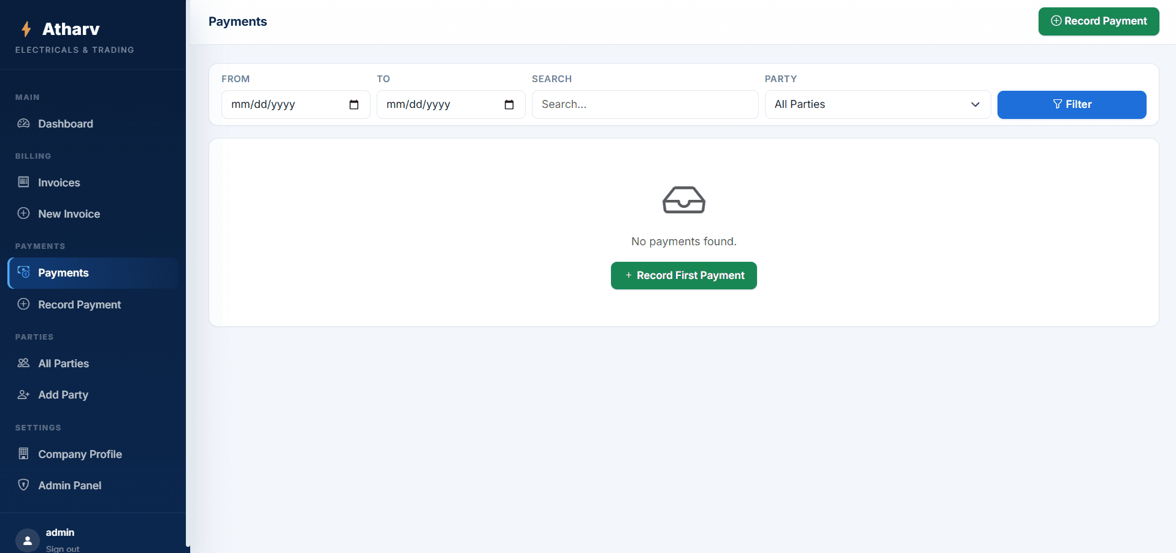The height and width of the screenshot is (553, 1176).
Task: Click the empty inbox tray icon
Action: [x=684, y=200]
